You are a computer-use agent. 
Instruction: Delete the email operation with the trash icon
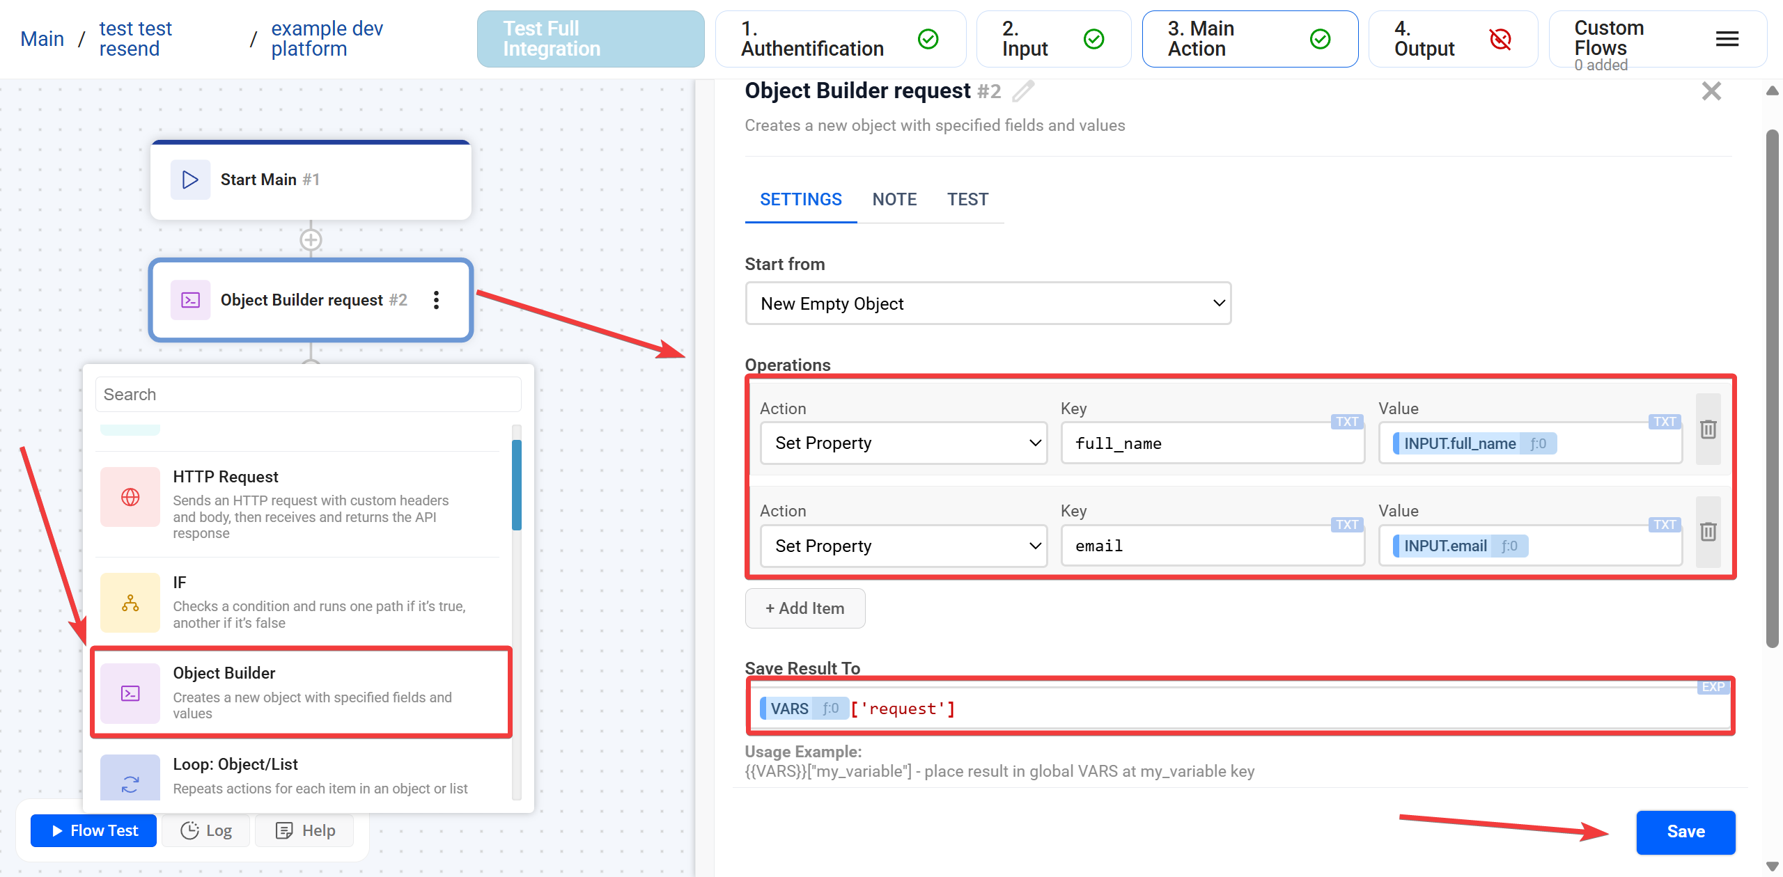[1708, 532]
